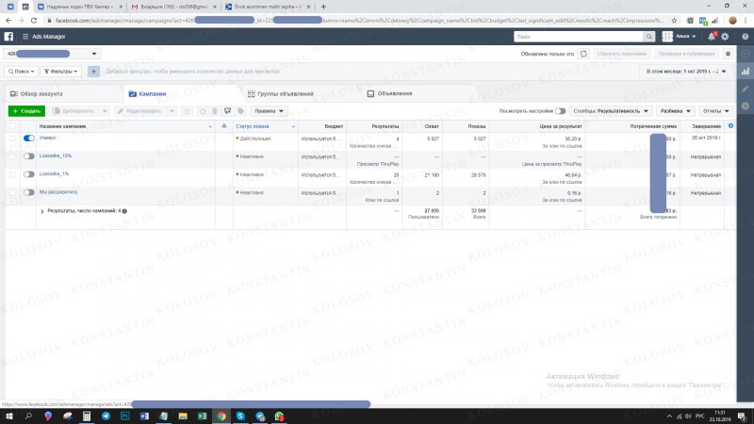Enable the Lookalike_10% campaign toggle
Viewport: 754px width, 424px height.
click(29, 156)
